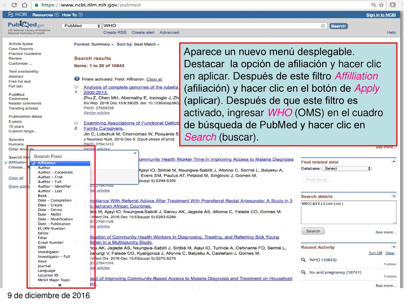
Task: Open the Database Select dropdown
Action: (347, 168)
